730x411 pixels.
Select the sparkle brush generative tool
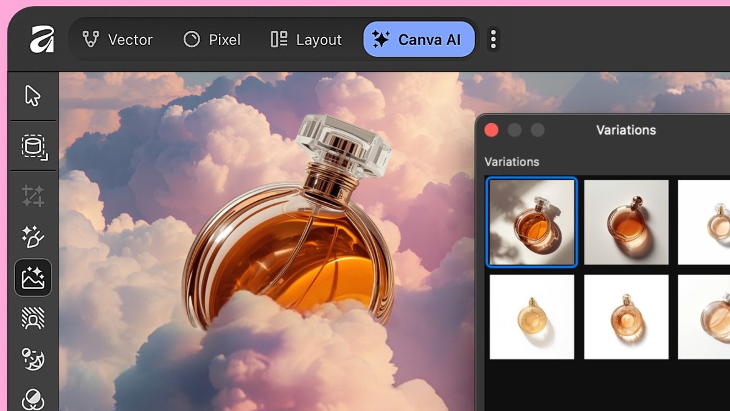(x=33, y=237)
